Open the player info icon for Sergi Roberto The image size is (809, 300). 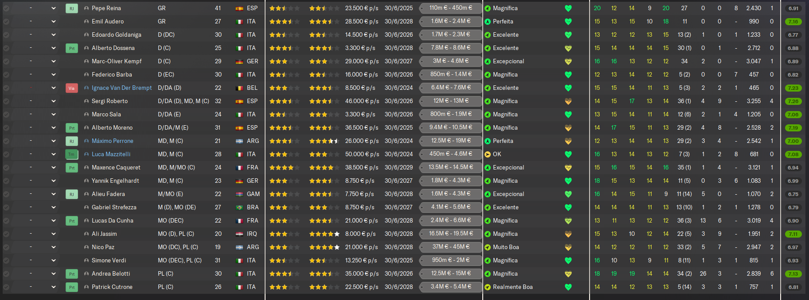(86, 101)
